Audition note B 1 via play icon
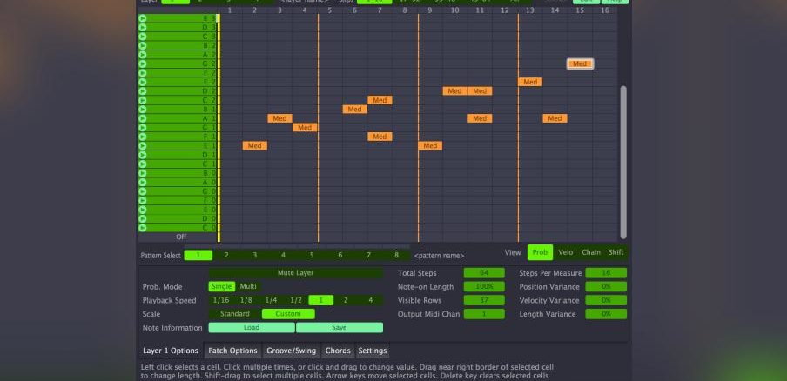The width and height of the screenshot is (787, 381). pos(143,110)
